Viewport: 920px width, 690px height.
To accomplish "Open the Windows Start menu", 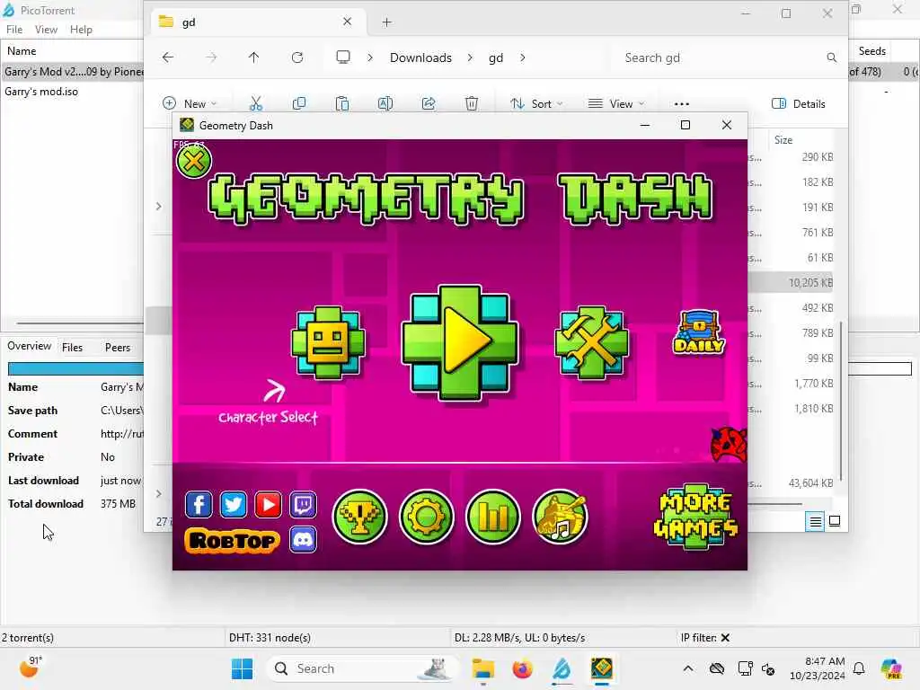I will [242, 668].
